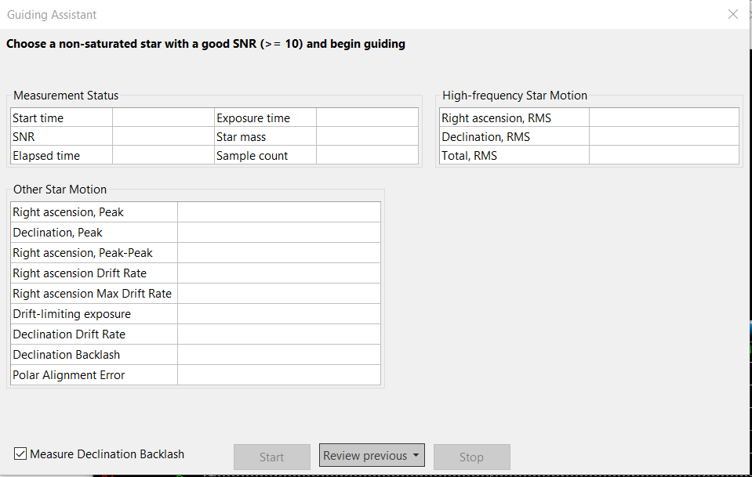Click the Review previous button
The image size is (752, 477).
372,455
